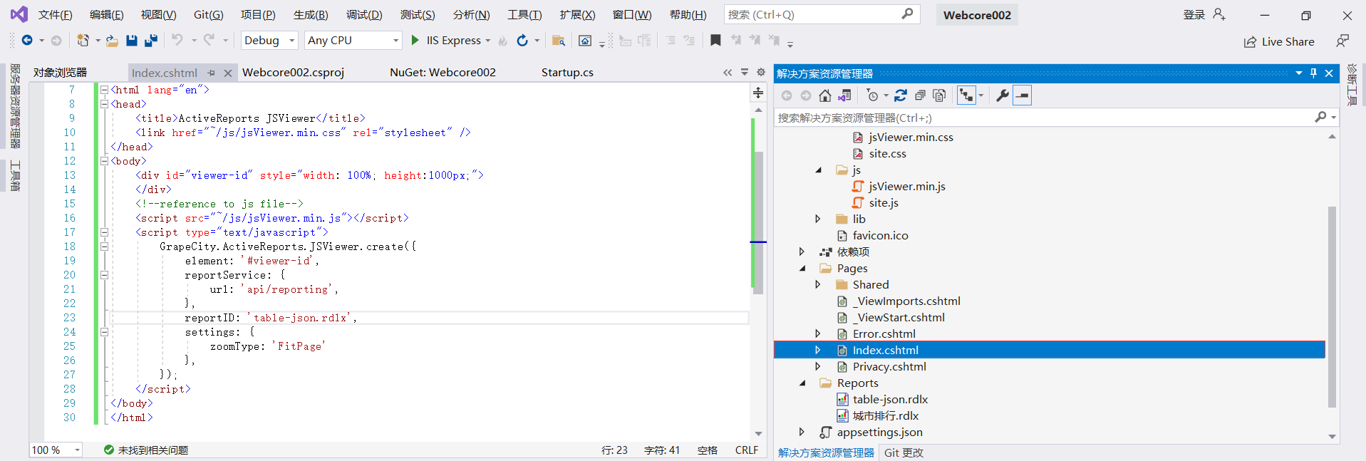
Task: Click the Show All Files icon
Action: click(x=939, y=95)
